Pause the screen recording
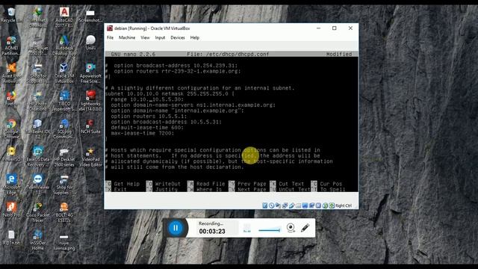Image resolution: width=478 pixels, height=269 pixels. [176, 228]
